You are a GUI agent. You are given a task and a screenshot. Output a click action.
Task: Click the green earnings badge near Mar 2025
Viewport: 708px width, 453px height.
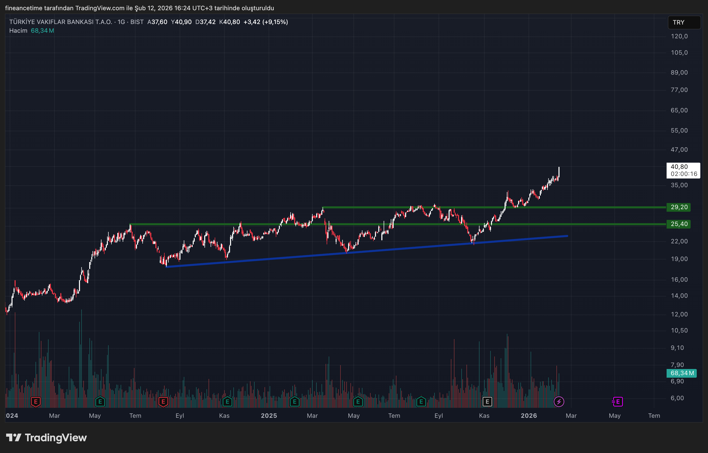[294, 401]
